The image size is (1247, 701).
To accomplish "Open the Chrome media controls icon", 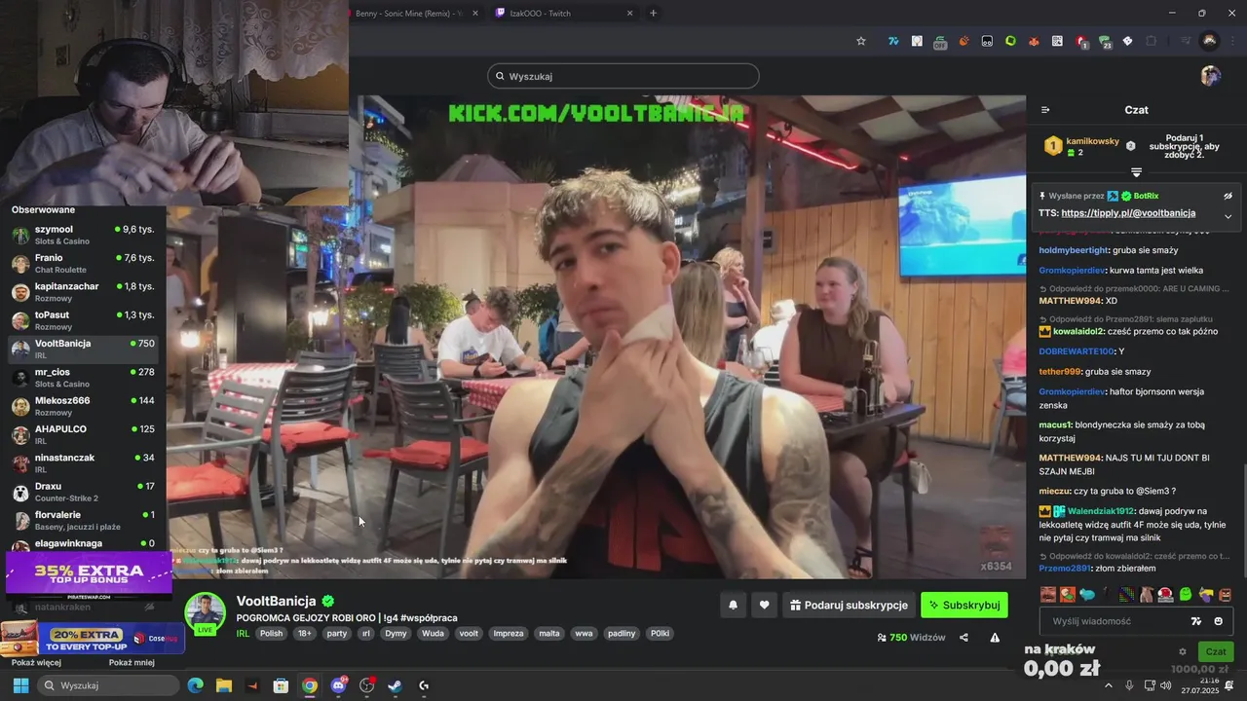I will [x=1186, y=41].
